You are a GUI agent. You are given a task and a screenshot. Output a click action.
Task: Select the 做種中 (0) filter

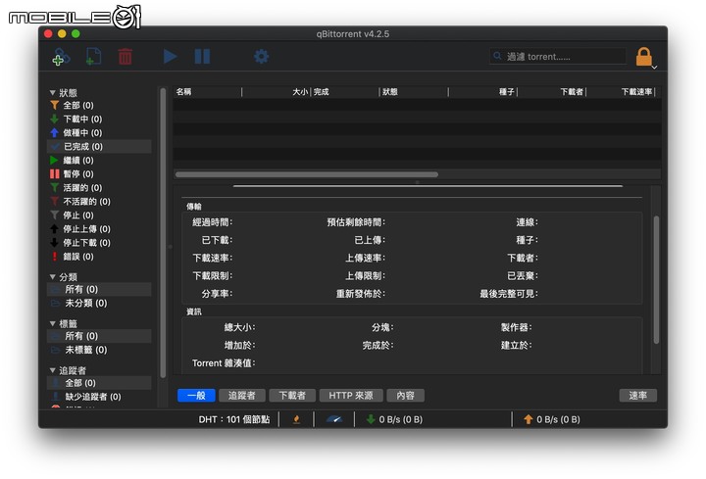99,132
